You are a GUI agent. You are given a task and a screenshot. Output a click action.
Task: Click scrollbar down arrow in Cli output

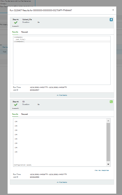[108, 164]
